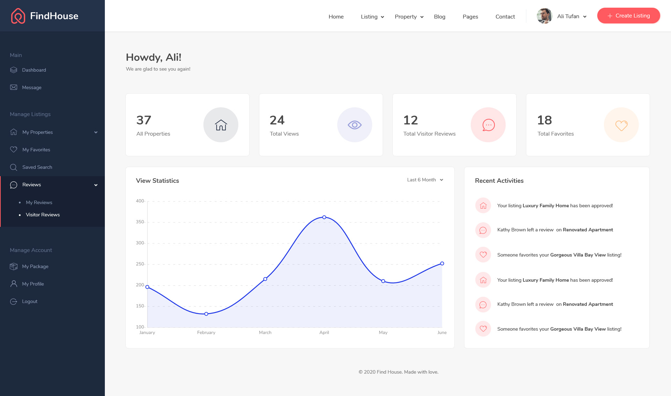Click the My Package box icon
Viewport: 671px width, 396px height.
pyautogui.click(x=14, y=266)
